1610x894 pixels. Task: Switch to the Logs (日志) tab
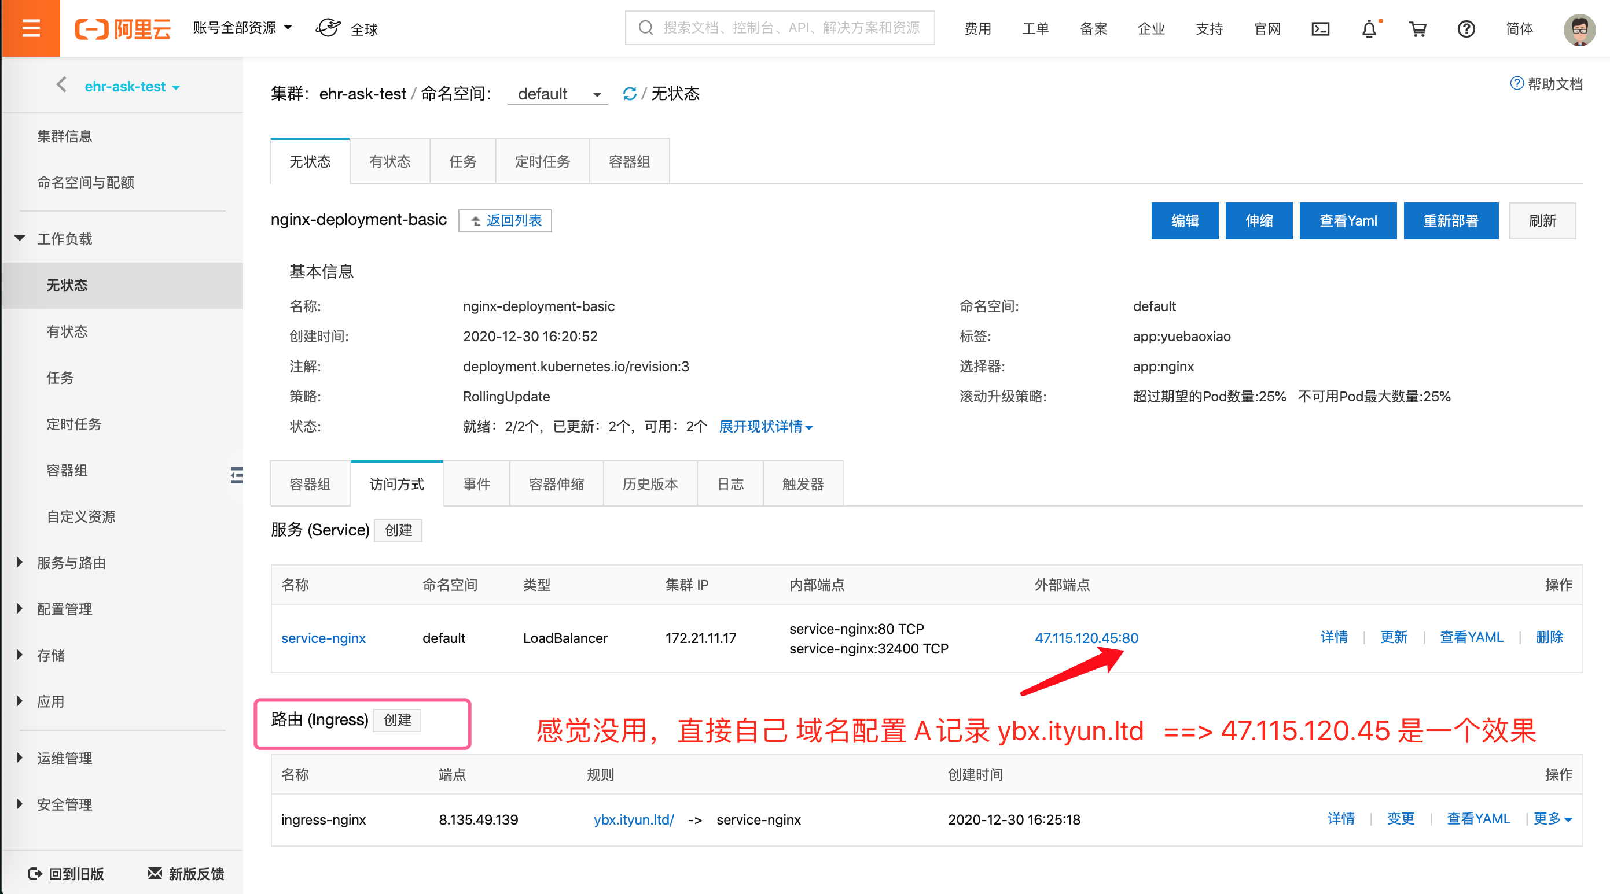pyautogui.click(x=730, y=484)
